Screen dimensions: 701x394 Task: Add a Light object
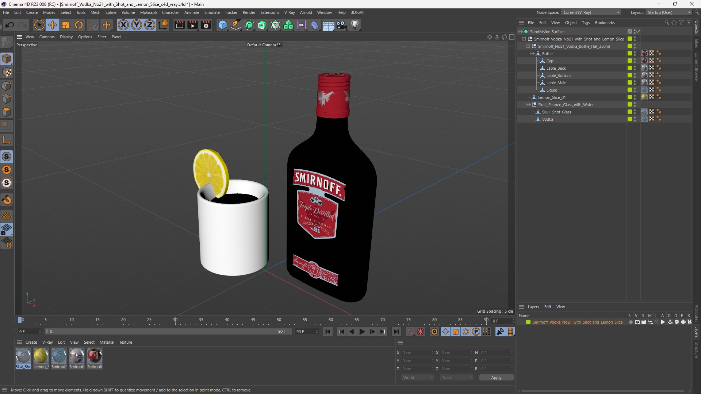355,25
